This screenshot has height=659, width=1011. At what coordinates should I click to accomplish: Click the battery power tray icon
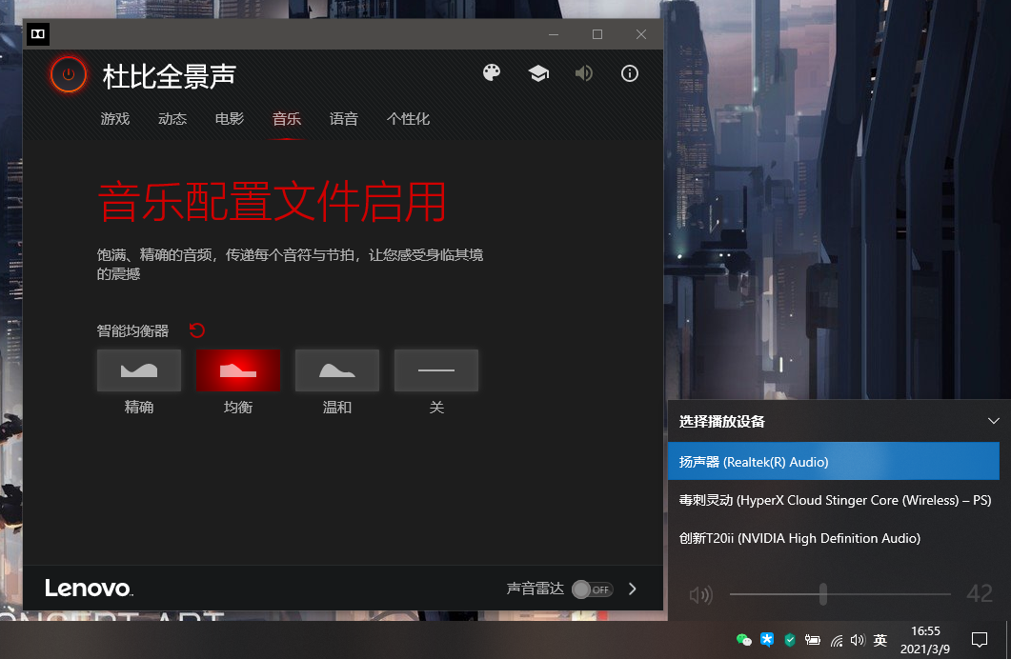coord(813,640)
